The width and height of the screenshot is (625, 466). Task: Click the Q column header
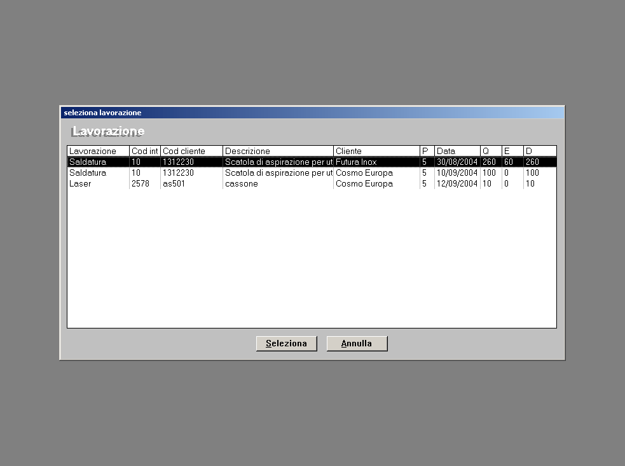[491, 151]
